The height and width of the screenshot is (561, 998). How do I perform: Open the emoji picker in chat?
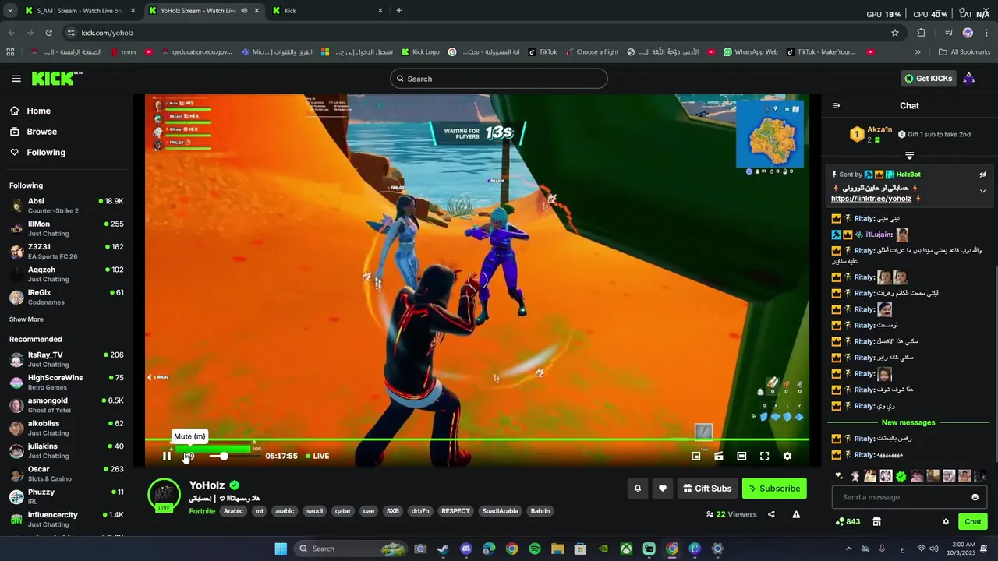[975, 497]
